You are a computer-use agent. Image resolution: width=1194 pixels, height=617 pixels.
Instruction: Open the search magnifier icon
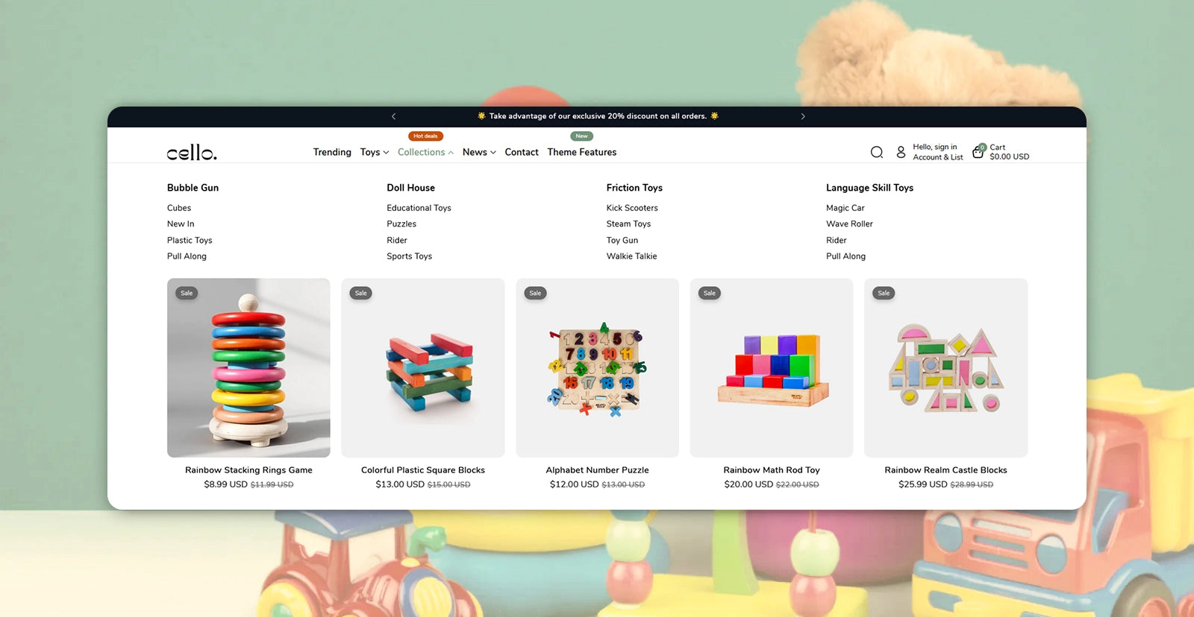pyautogui.click(x=877, y=152)
